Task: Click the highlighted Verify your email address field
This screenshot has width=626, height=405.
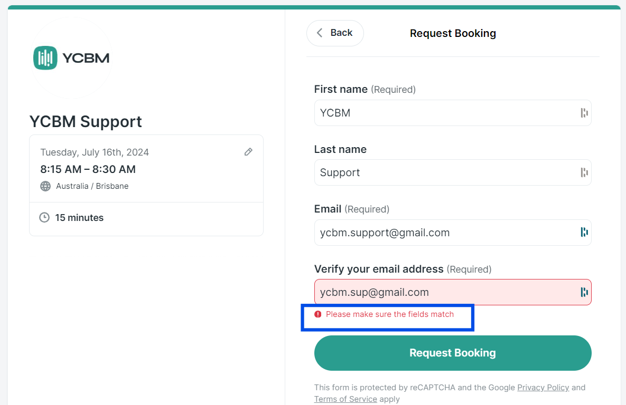Action: (453, 292)
